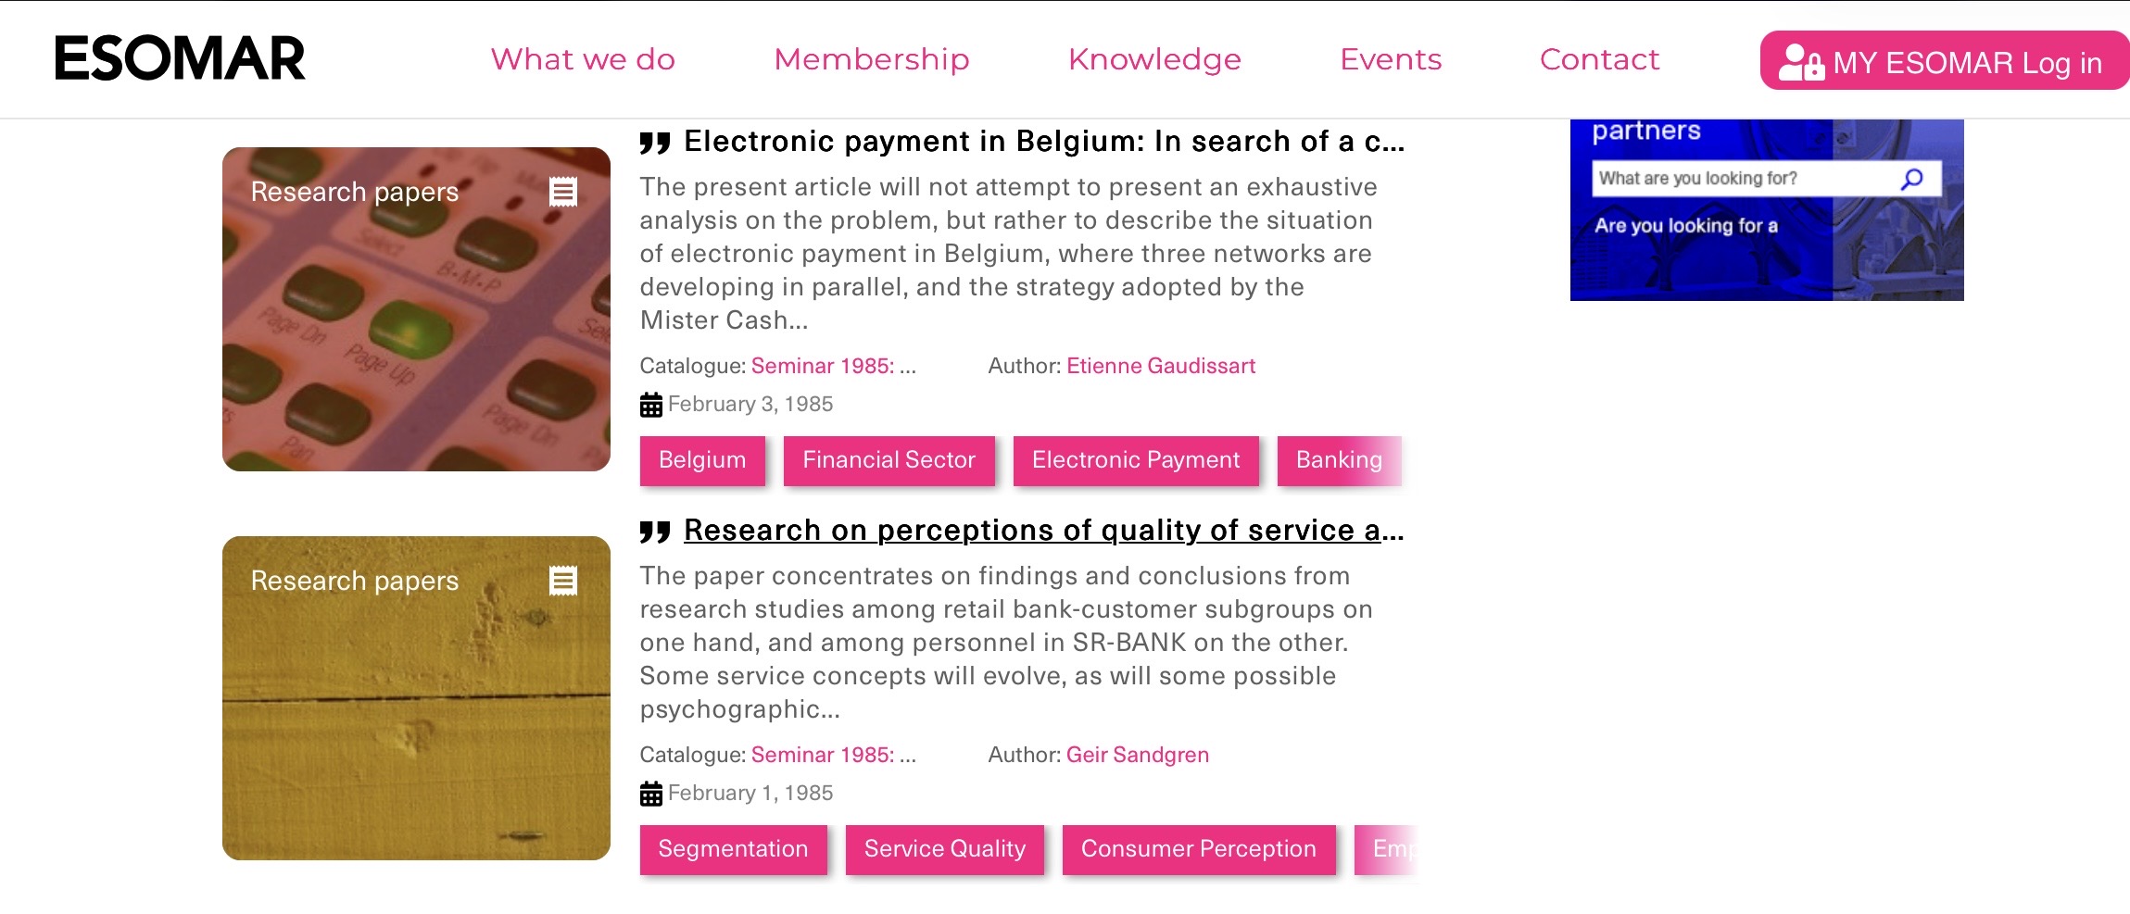This screenshot has height=914, width=2130.
Task: Click document icon on Belgium paper thumbnail
Action: click(x=563, y=192)
